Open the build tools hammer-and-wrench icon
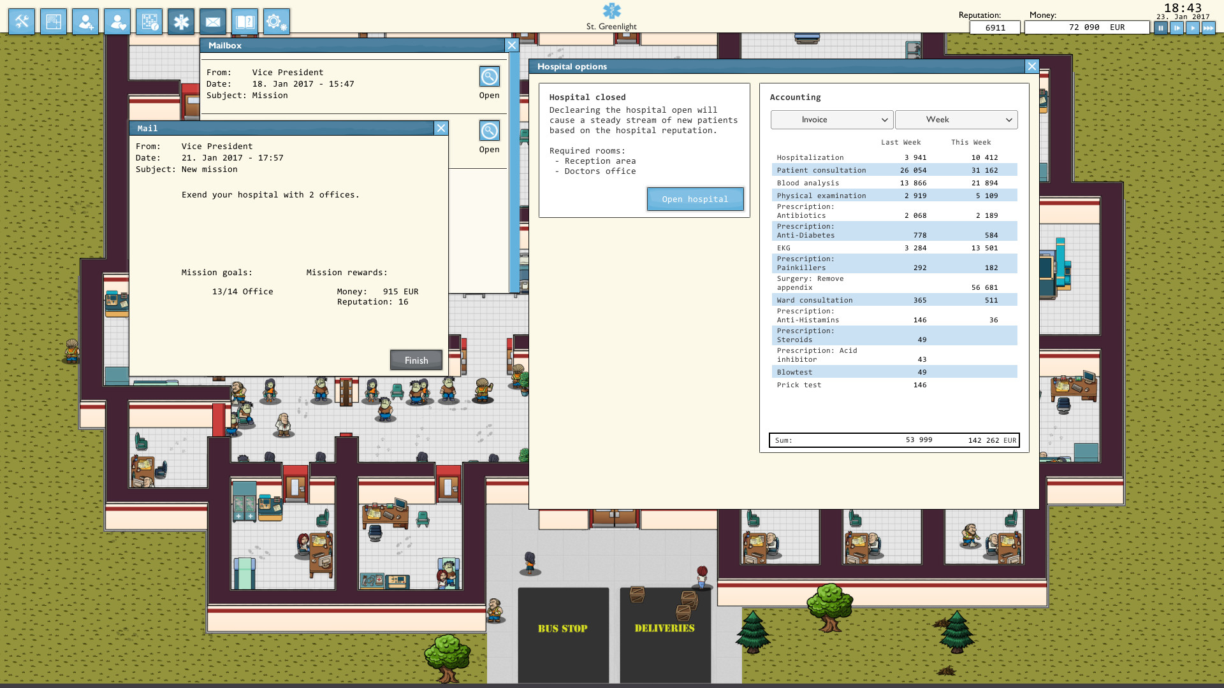 (22, 22)
